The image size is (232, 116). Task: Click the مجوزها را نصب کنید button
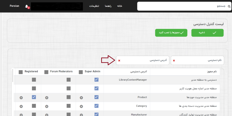171,33
